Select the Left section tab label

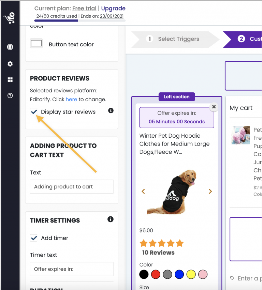coord(177,97)
